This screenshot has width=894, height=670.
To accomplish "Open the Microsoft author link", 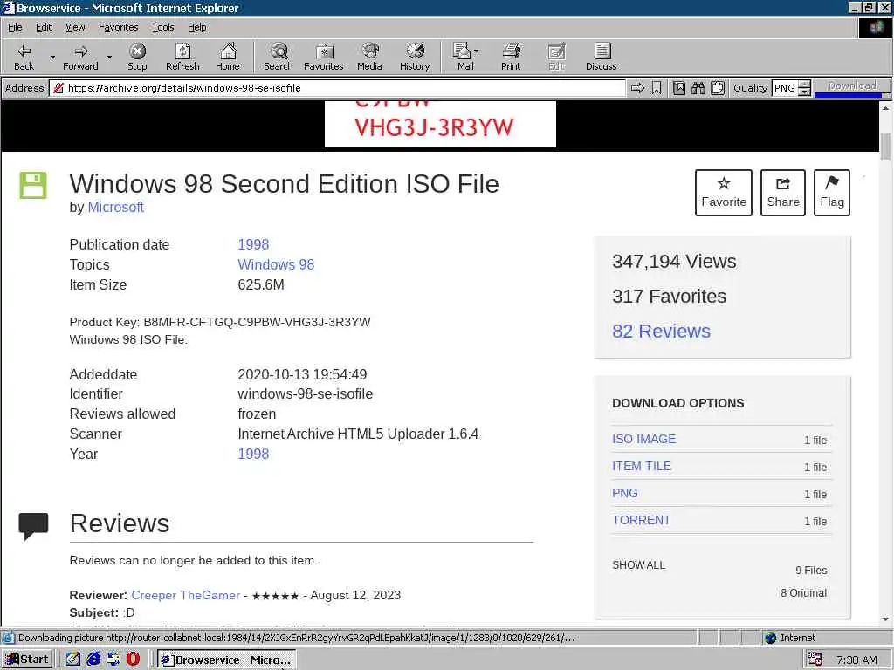I will (115, 208).
